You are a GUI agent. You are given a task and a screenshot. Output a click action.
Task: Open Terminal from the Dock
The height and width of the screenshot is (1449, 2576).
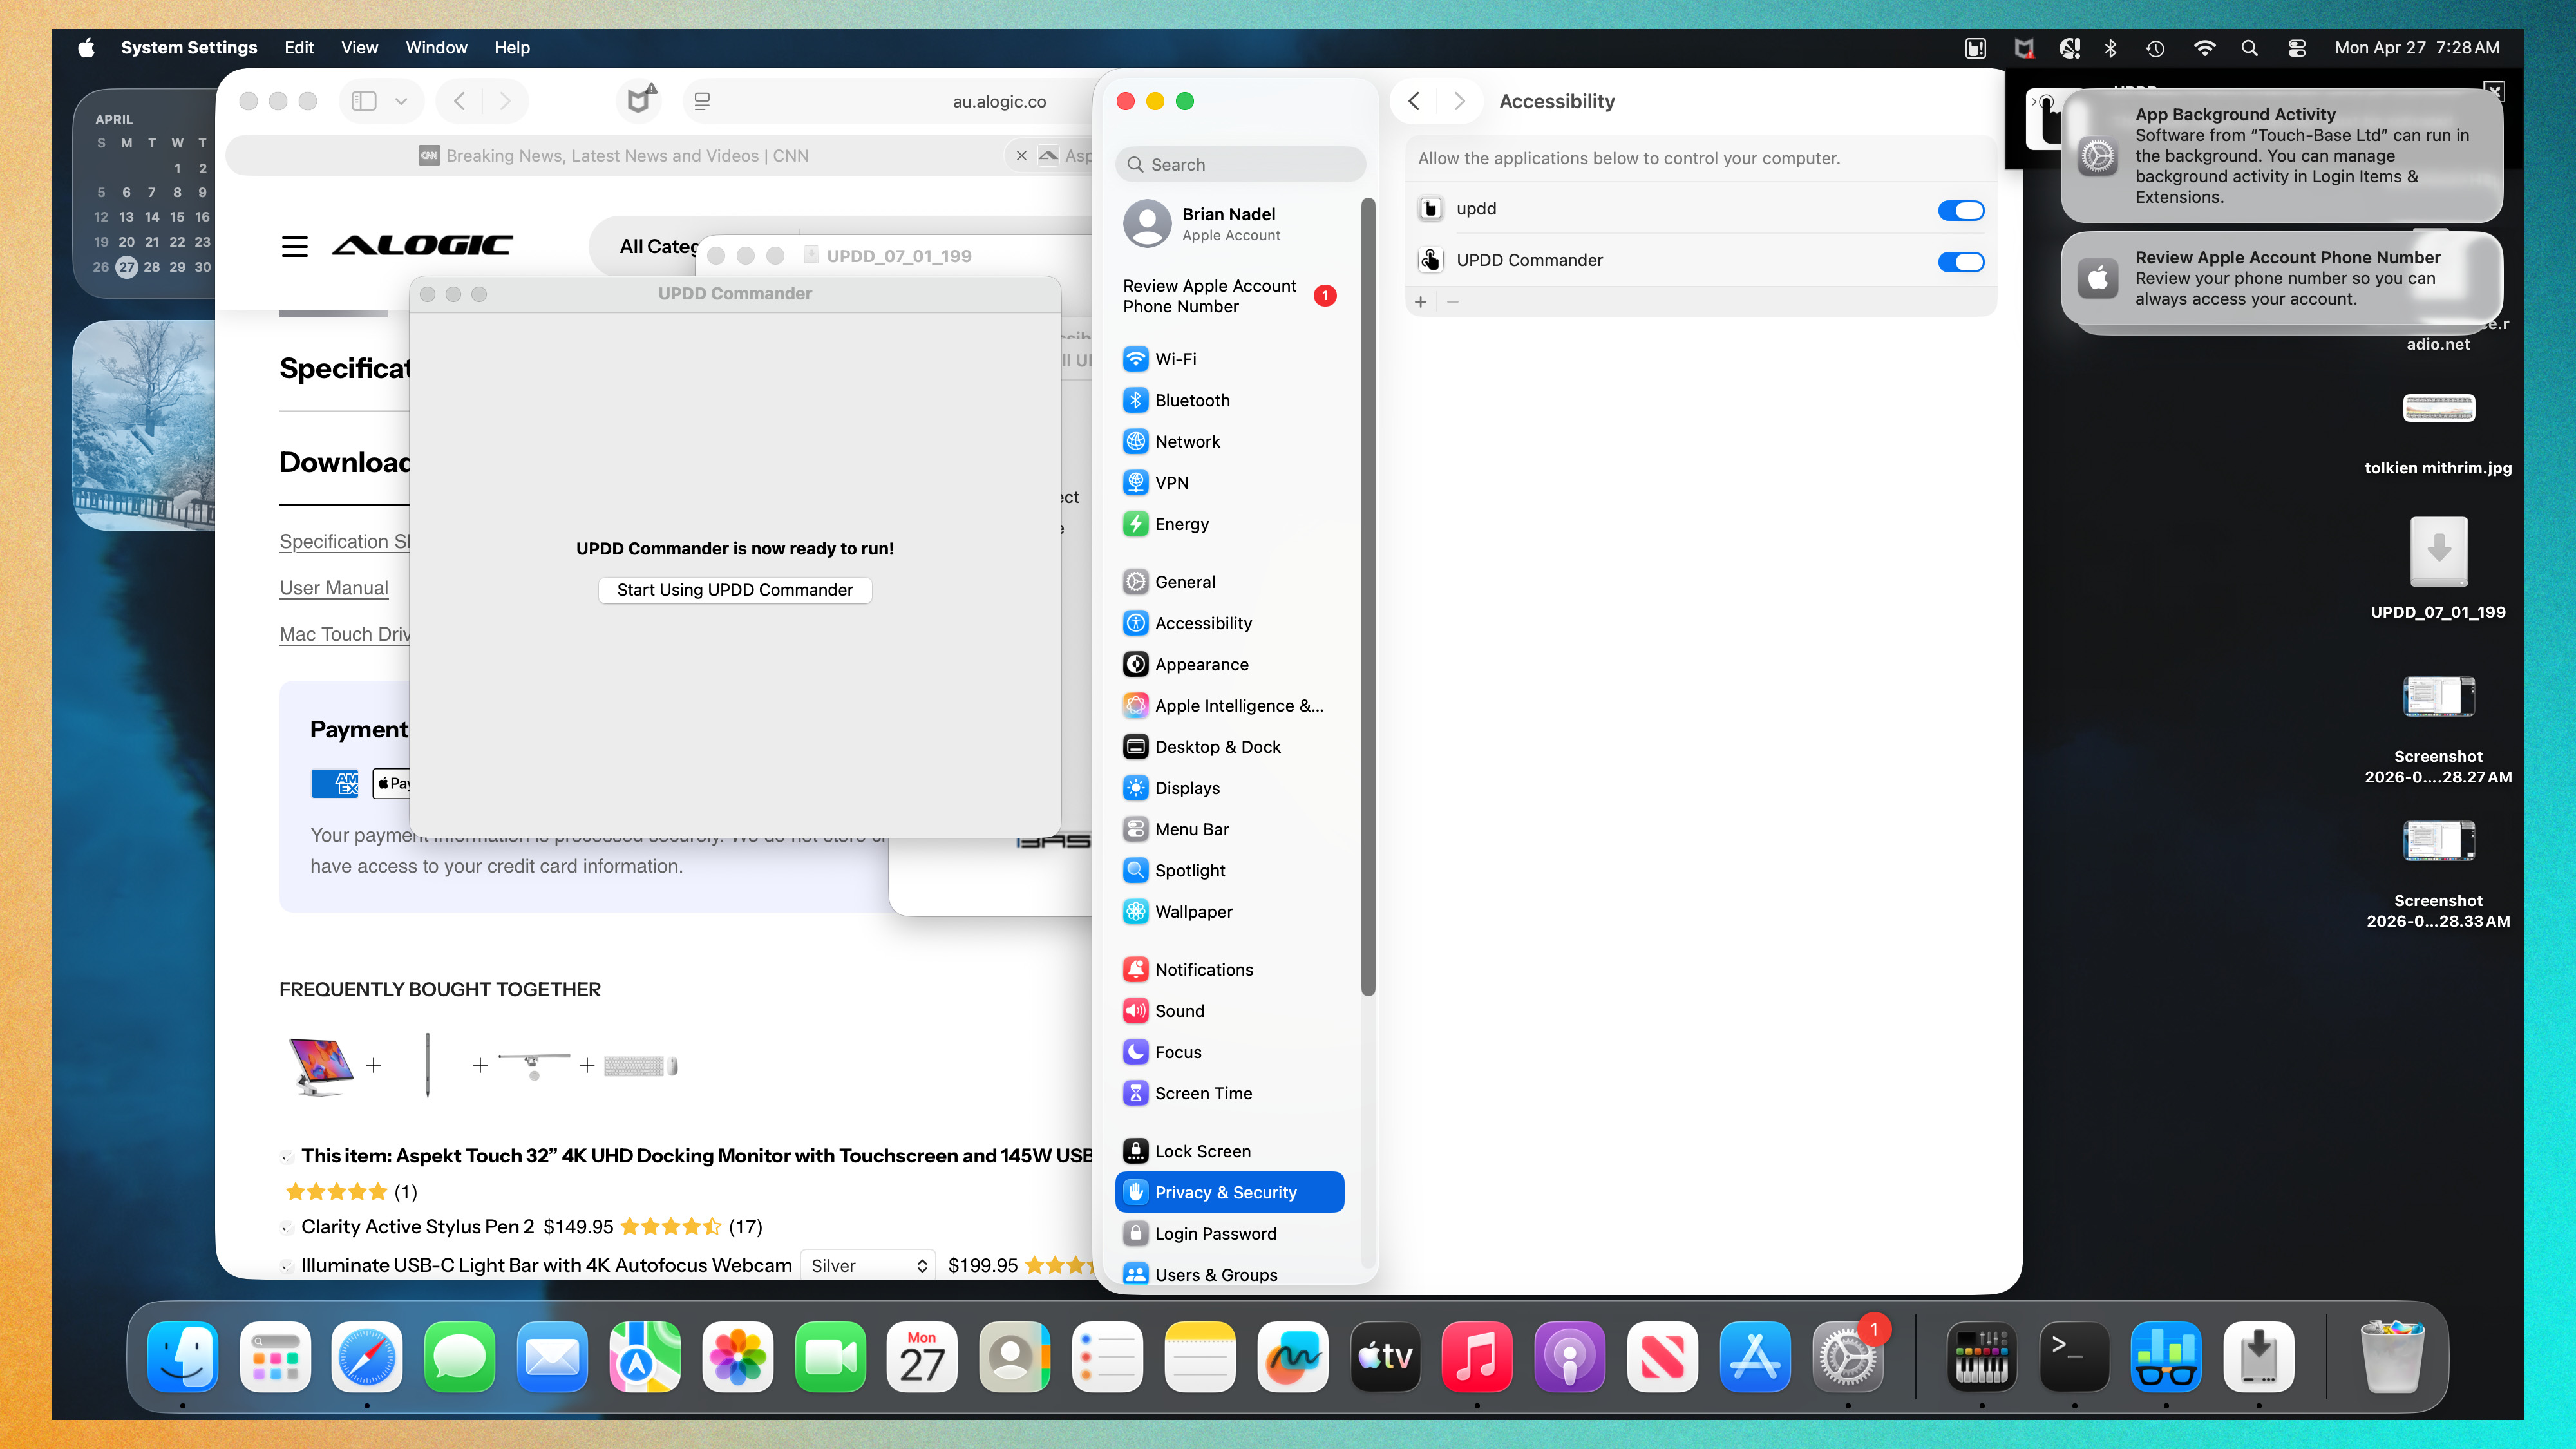coord(2074,1357)
